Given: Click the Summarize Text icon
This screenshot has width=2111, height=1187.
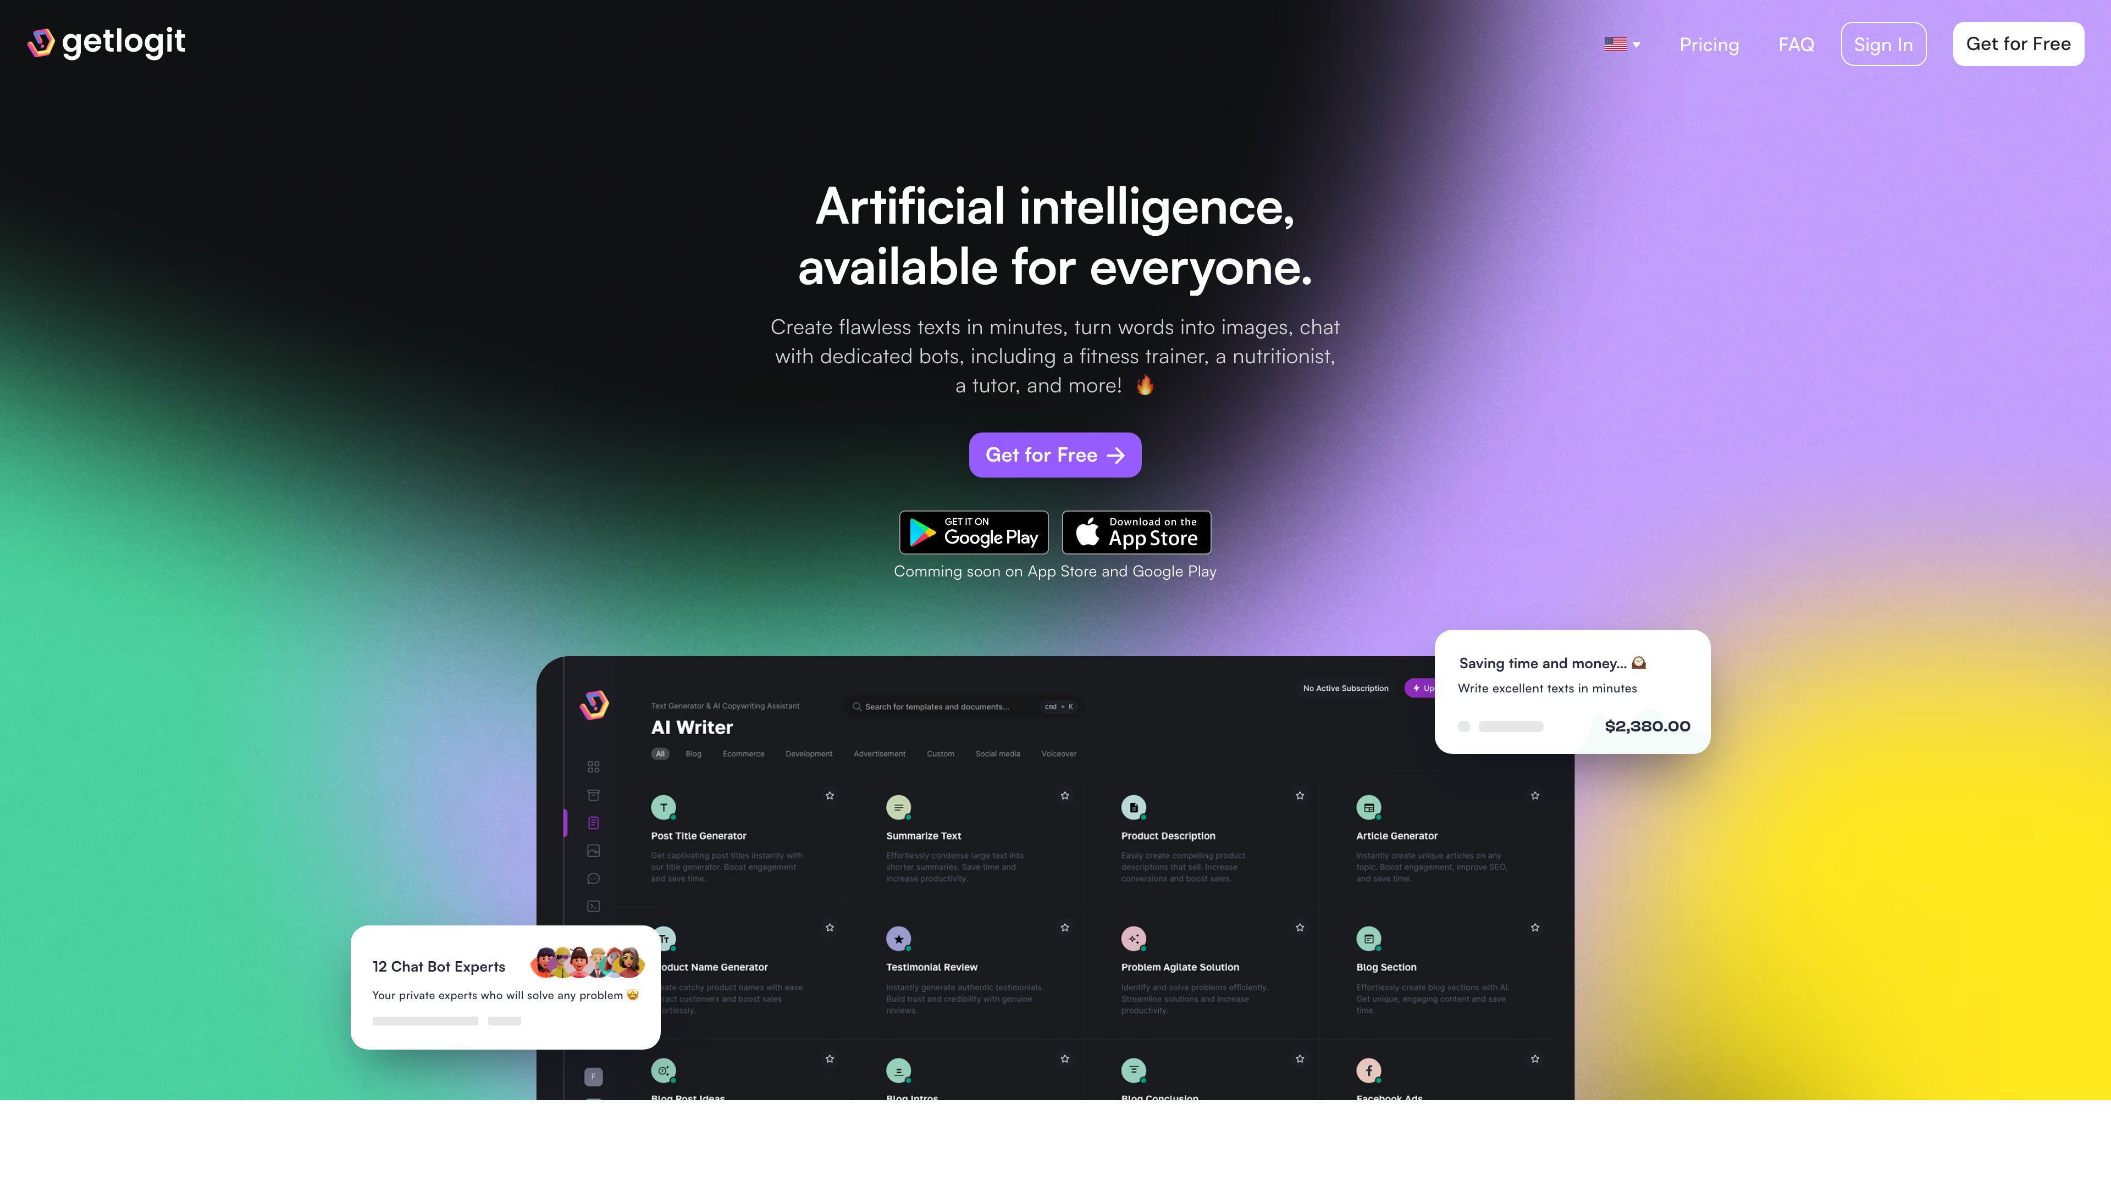Looking at the screenshot, I should (899, 807).
